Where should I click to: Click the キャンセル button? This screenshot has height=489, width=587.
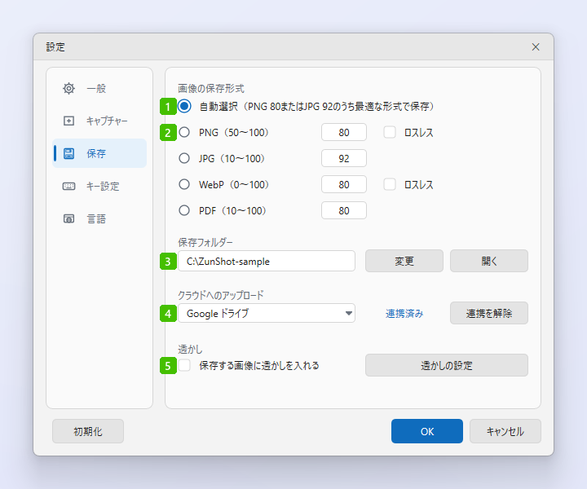pos(505,431)
